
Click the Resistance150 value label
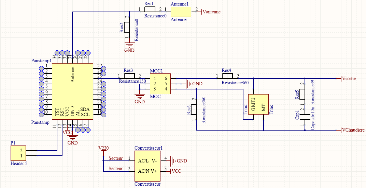point(132,81)
